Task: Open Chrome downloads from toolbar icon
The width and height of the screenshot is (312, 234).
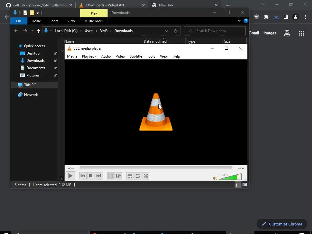Action: pos(276,17)
